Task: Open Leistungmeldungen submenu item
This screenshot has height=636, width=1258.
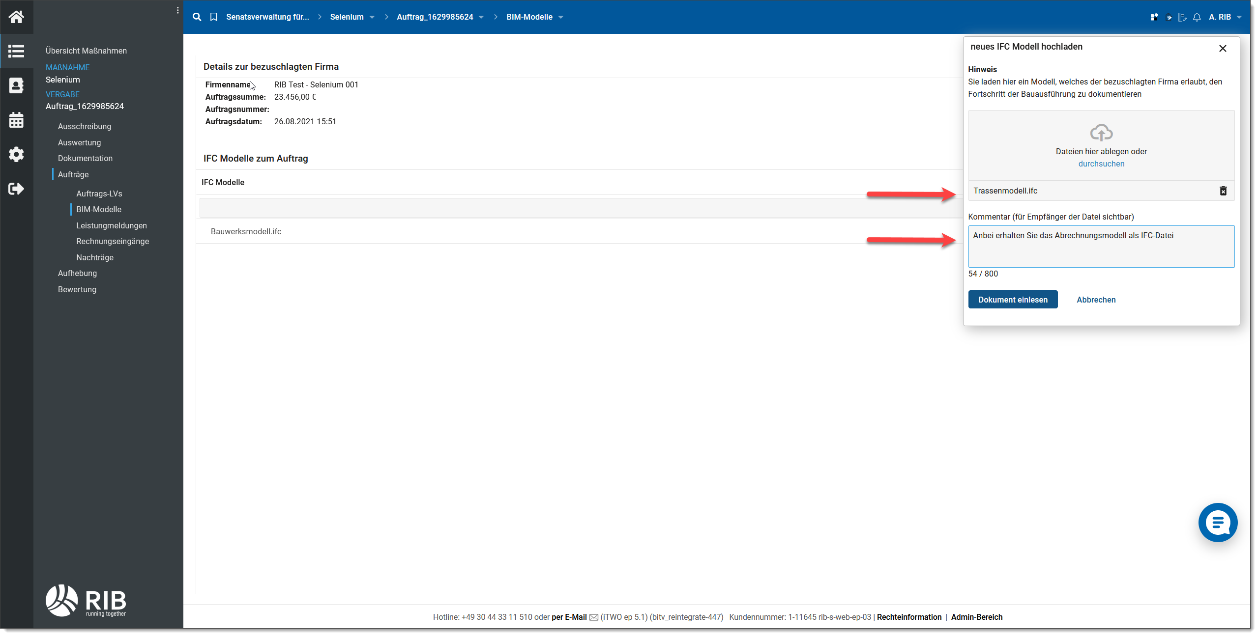Action: point(111,225)
